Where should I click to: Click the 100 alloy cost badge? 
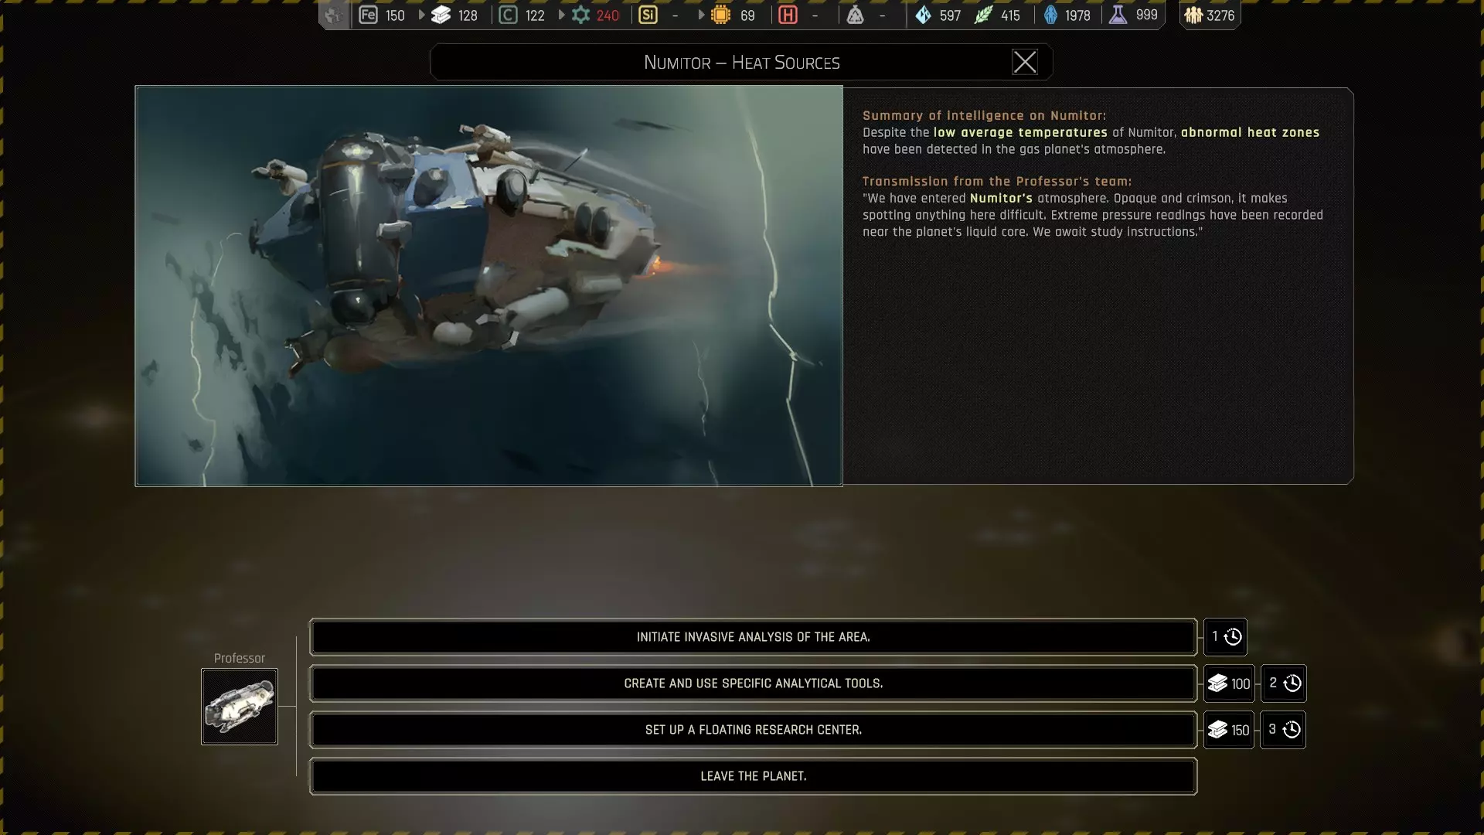coord(1229,683)
